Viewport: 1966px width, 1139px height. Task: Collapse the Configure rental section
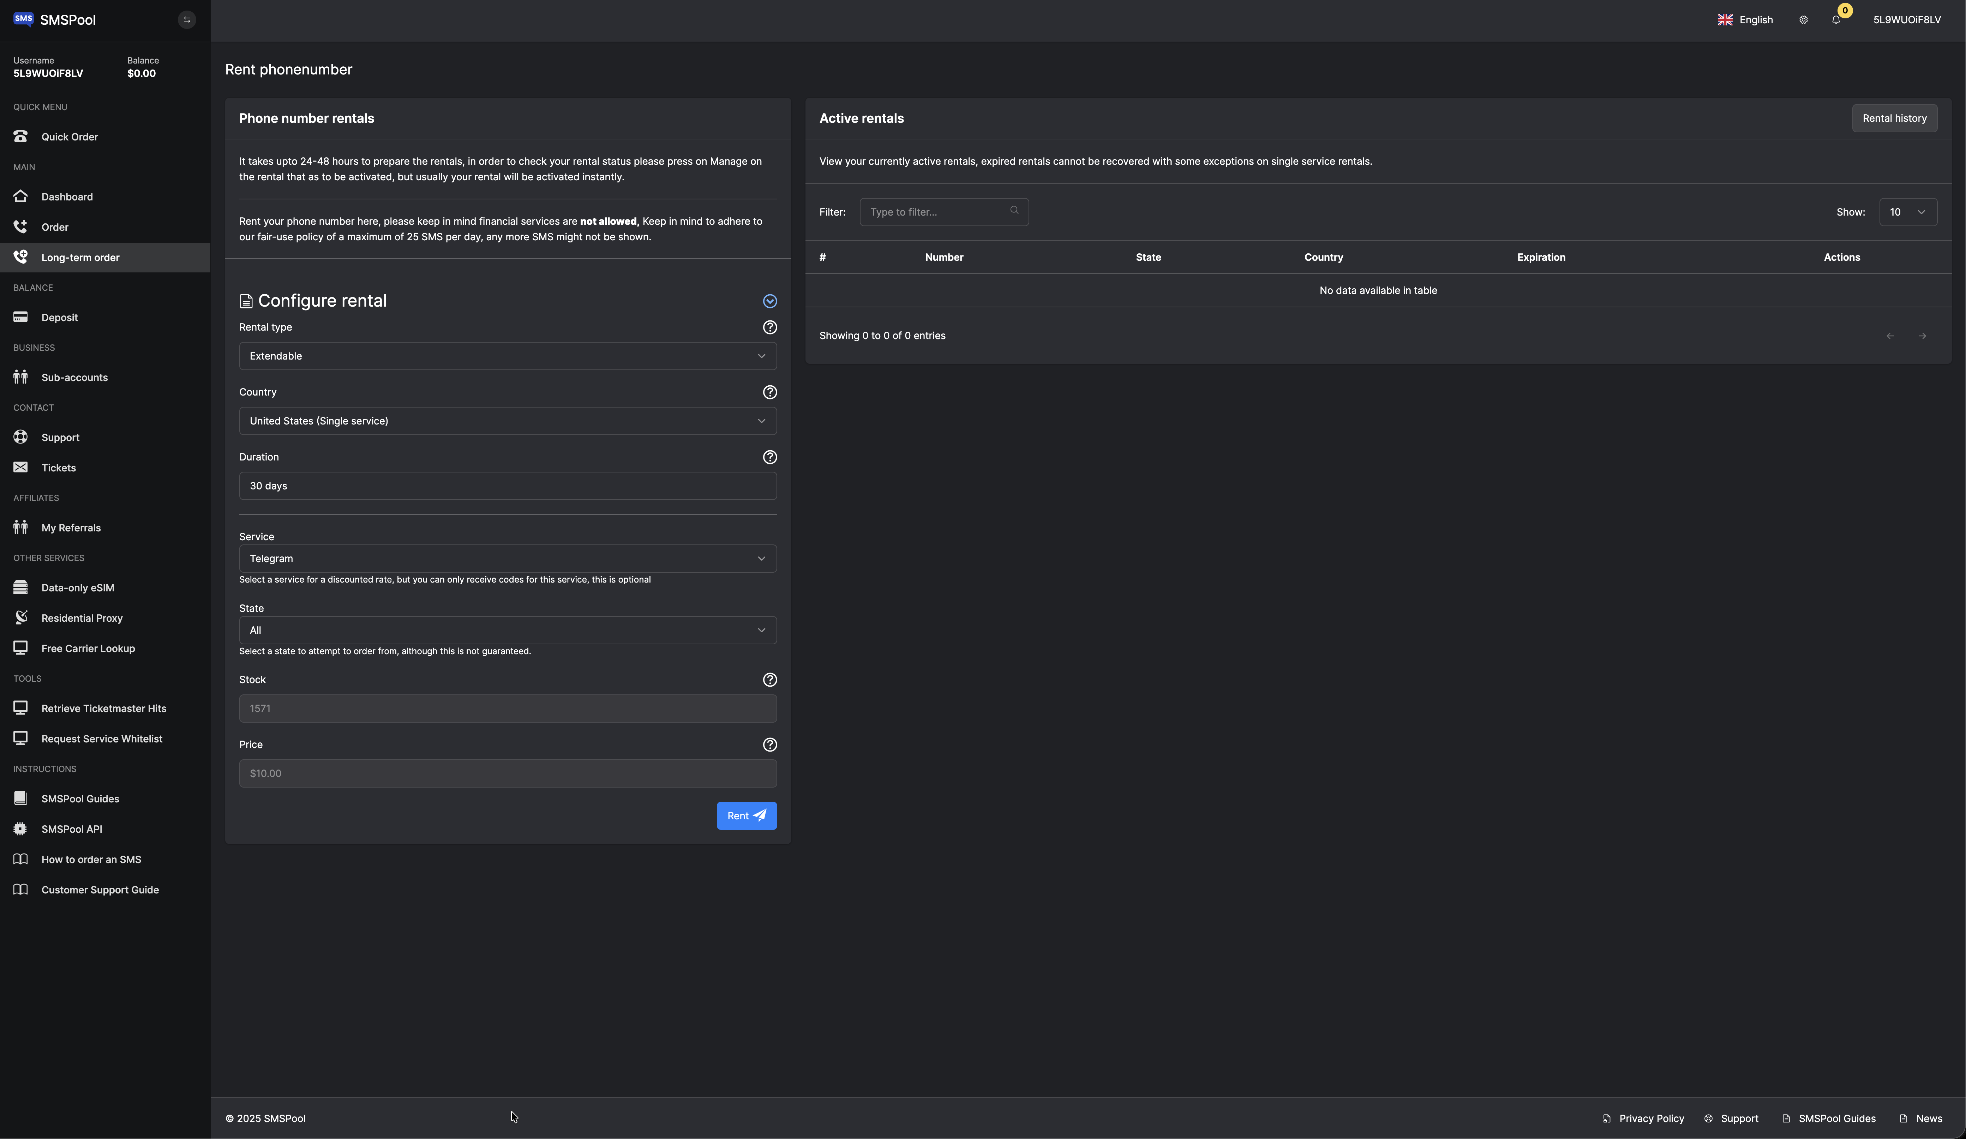pos(770,300)
